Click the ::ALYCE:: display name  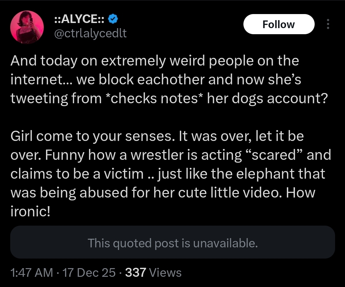click(x=79, y=19)
